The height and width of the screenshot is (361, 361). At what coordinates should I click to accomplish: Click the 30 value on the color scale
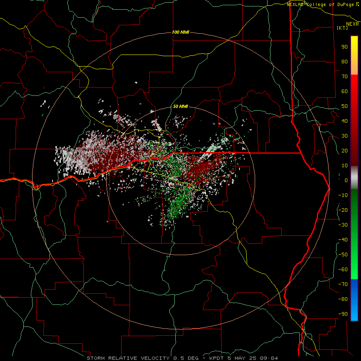click(345, 136)
